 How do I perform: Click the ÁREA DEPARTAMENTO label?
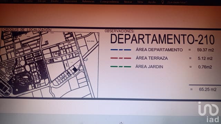pos(159,50)
